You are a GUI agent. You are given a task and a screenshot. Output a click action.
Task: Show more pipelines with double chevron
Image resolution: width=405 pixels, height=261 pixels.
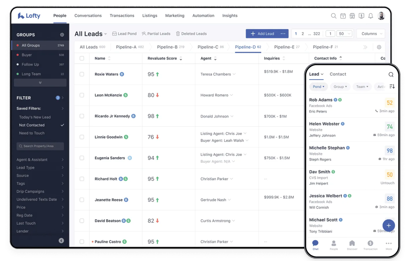coord(365,47)
